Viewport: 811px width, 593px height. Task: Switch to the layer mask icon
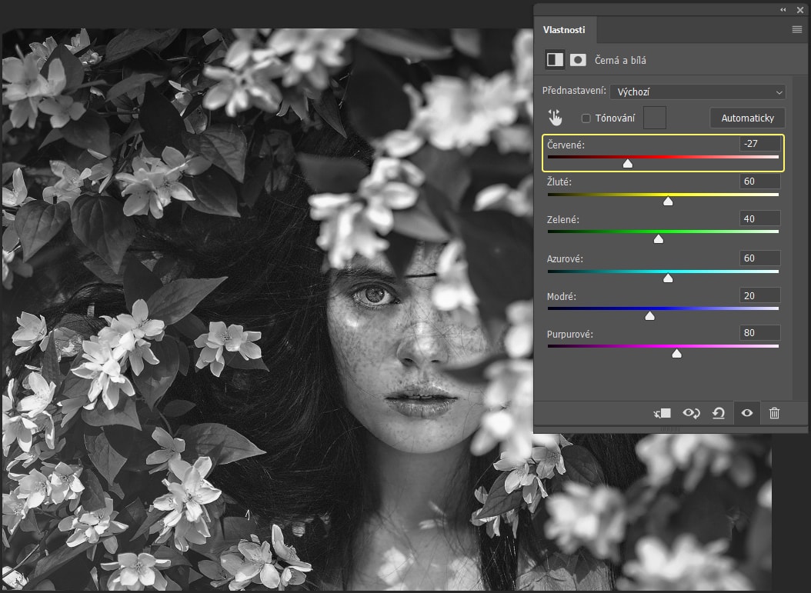point(578,59)
